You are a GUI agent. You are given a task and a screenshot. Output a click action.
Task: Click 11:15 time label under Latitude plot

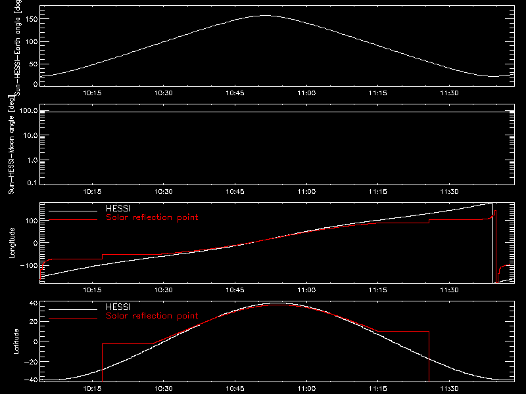click(377, 389)
